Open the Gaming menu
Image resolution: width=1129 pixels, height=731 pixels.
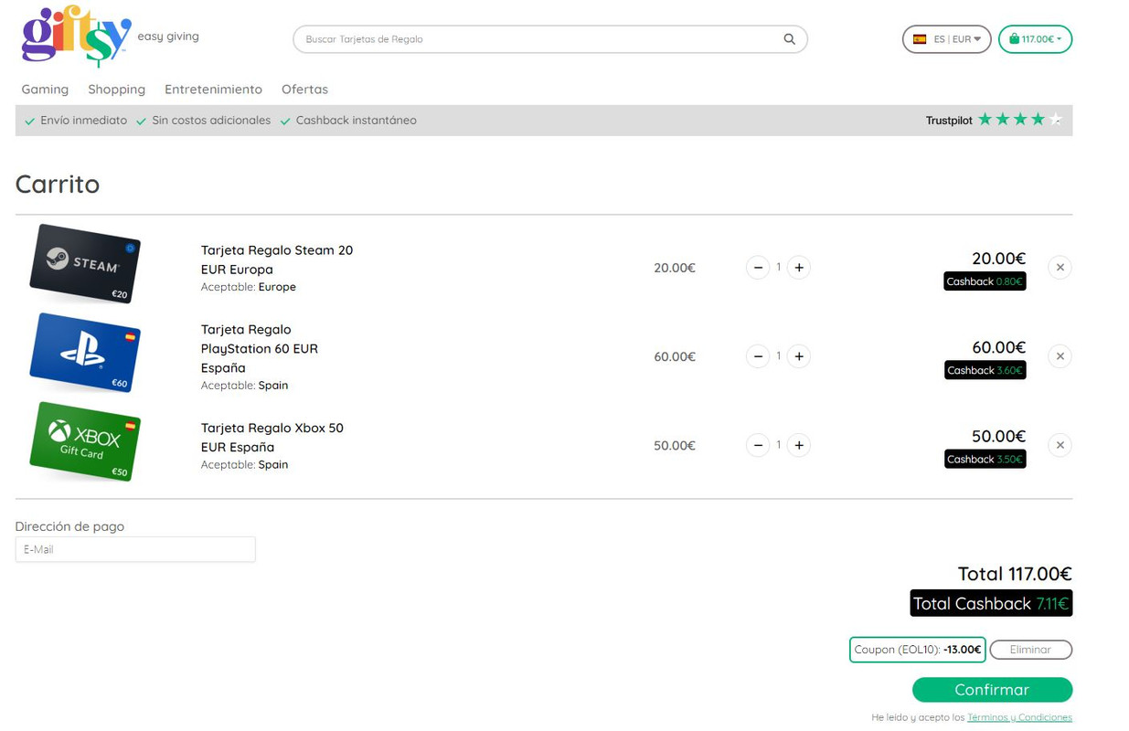(45, 89)
